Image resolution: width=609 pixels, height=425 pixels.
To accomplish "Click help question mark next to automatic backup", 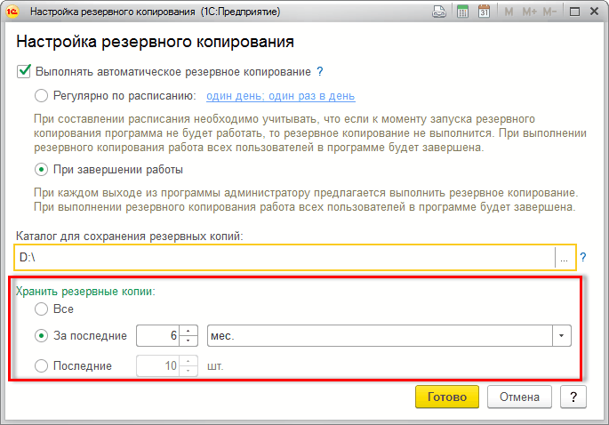I will click(320, 72).
